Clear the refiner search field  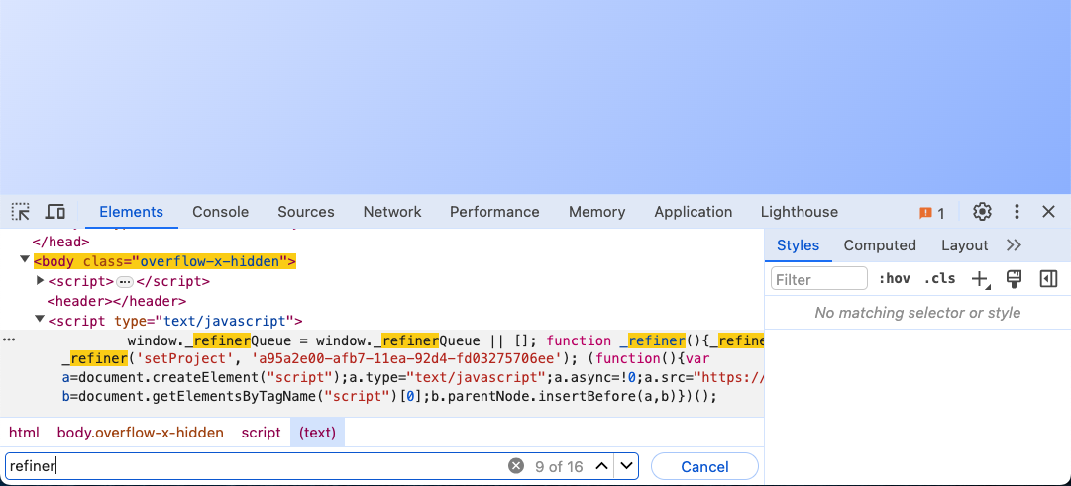coord(516,466)
